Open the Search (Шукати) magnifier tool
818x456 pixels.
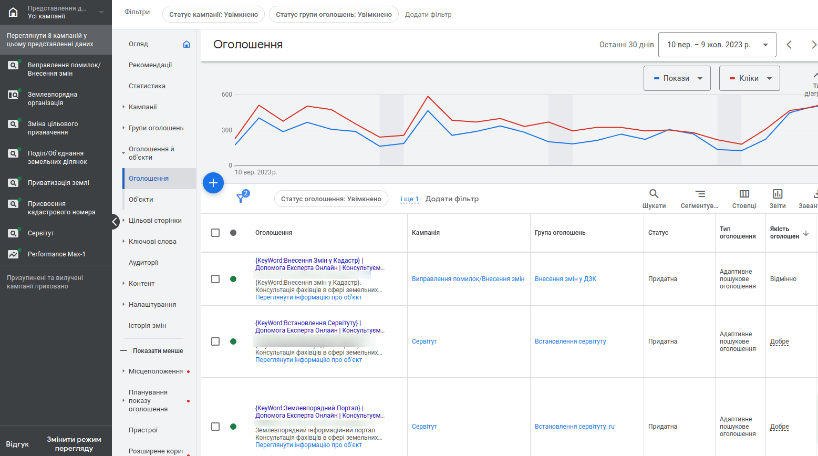tap(654, 199)
